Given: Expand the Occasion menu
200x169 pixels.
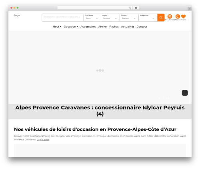Looking at the screenshot, I should (71, 27).
